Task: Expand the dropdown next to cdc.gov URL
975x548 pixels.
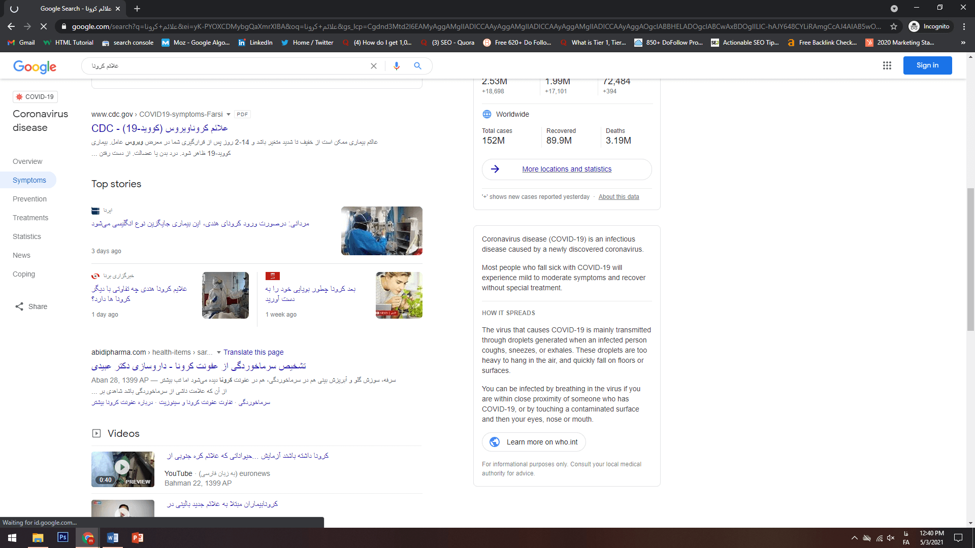Action: point(229,115)
